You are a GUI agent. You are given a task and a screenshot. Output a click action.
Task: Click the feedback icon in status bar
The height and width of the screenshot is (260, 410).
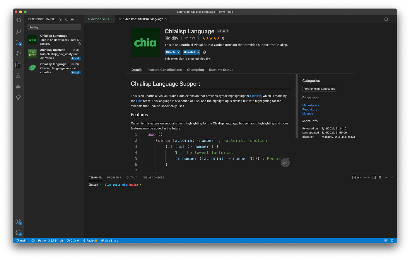point(385,241)
